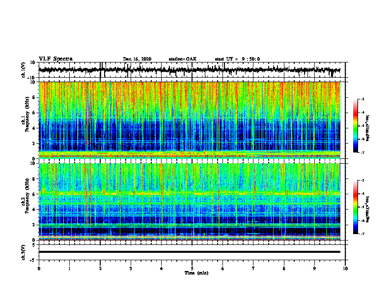This screenshot has width=389, height=301.
Task: Click time axis tick label "3"
Action: coord(131,269)
